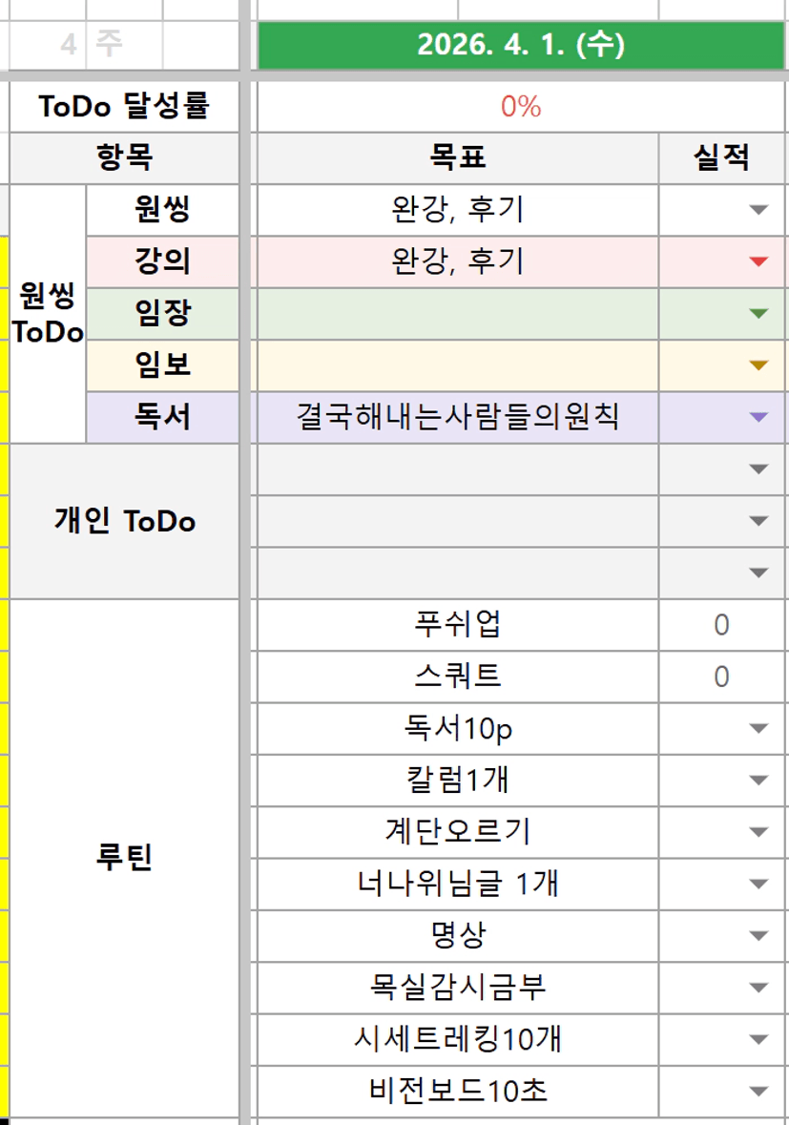Open dropdown for 칼럼1개 routine
The height and width of the screenshot is (1125, 789).
[x=759, y=781]
